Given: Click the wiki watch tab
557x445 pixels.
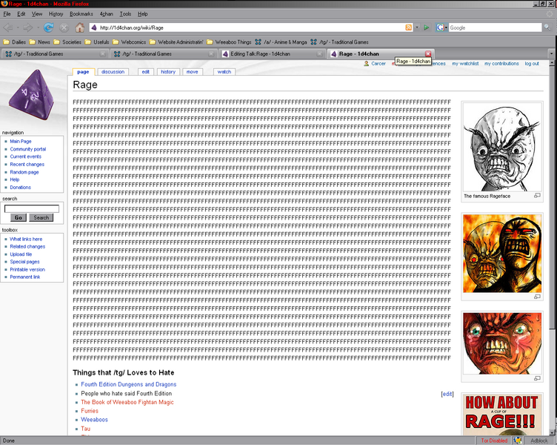Looking at the screenshot, I should [x=224, y=72].
